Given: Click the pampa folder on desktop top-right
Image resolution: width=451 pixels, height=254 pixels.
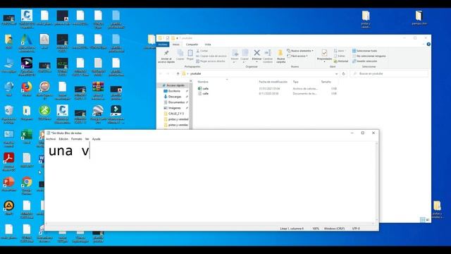Looking at the screenshot, I should 419,16.
